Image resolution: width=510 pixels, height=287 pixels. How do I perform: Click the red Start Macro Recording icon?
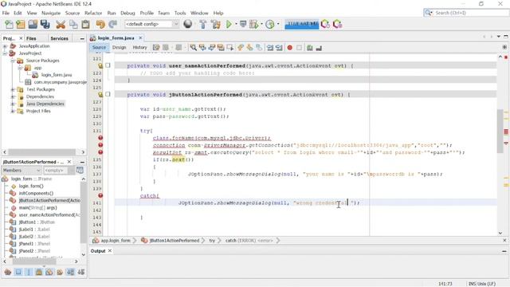coord(289,48)
